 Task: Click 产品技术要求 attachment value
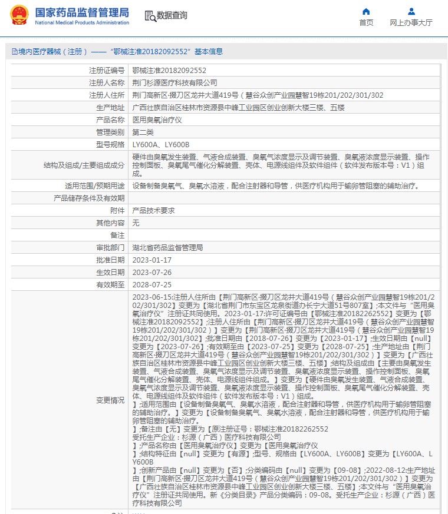tap(153, 210)
